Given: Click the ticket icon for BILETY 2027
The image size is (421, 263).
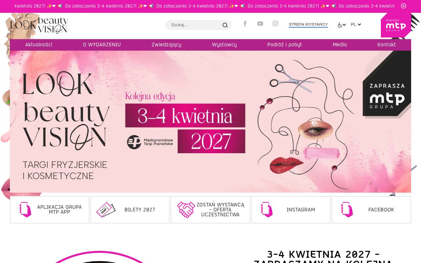Looking at the screenshot, I should [x=106, y=210].
